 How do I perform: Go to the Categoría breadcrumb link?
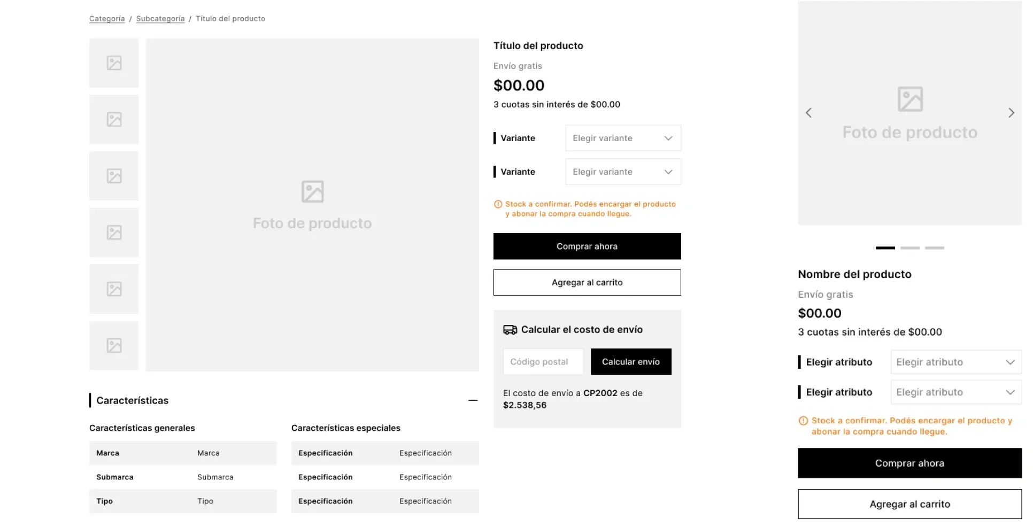(107, 19)
